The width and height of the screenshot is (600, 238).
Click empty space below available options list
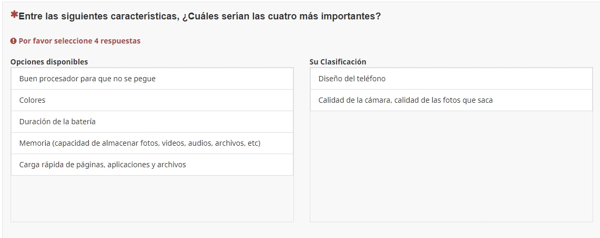[x=152, y=198]
